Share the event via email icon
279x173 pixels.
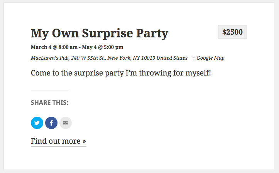coord(66,123)
